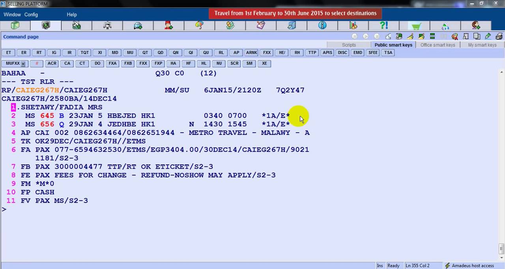
Task: Click the red // smart key
Action: (x=37, y=63)
